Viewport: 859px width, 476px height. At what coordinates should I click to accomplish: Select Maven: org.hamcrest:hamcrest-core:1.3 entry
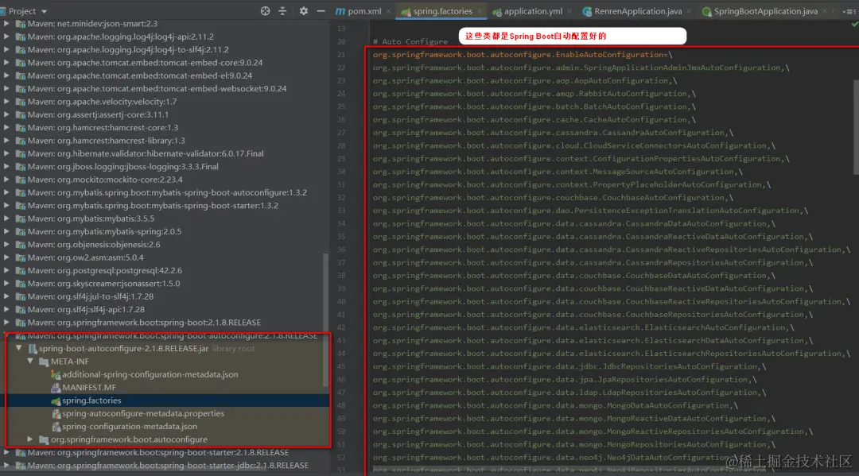tap(103, 127)
